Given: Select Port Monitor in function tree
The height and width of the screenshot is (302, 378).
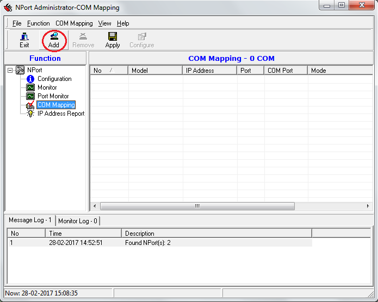Looking at the screenshot, I should [53, 96].
